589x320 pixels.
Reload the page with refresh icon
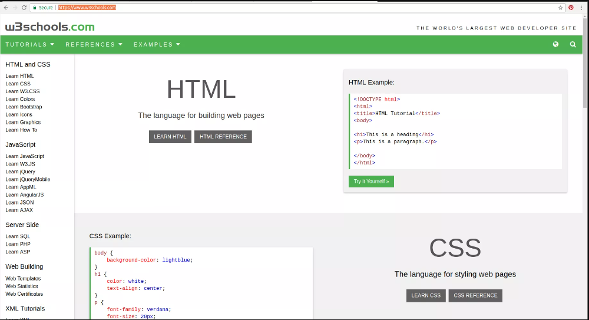coord(24,8)
